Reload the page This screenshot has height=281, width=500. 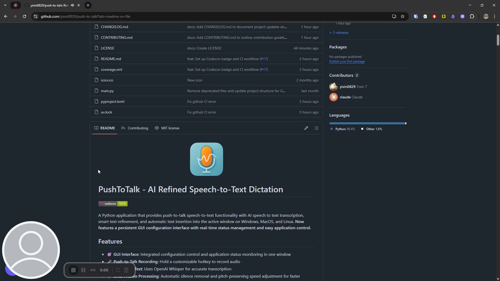[x=24, y=16]
